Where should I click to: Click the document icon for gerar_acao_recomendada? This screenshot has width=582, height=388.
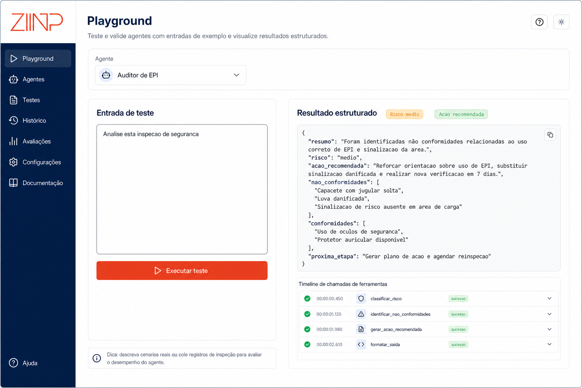361,329
